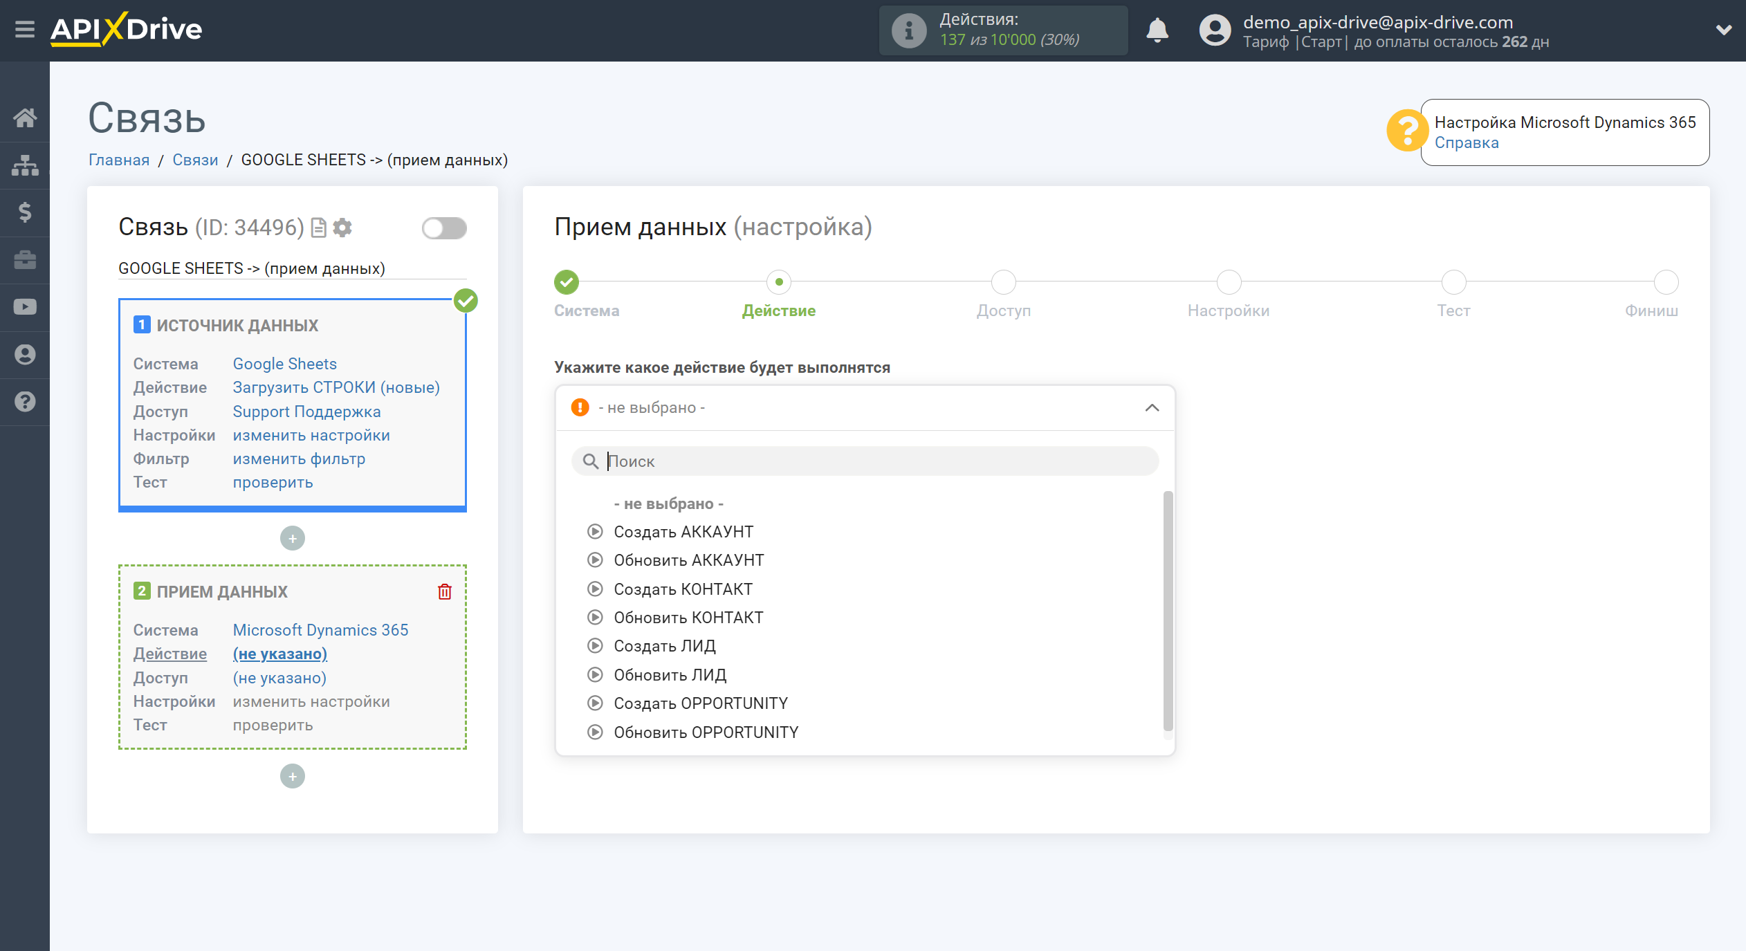Click the APIXDrive logo
Screen dimensions: 1746x951
[x=126, y=29]
